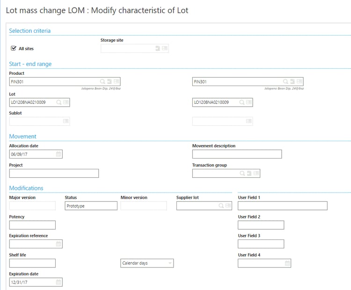Click start Lot field LO1208NA0210009

tap(39, 102)
